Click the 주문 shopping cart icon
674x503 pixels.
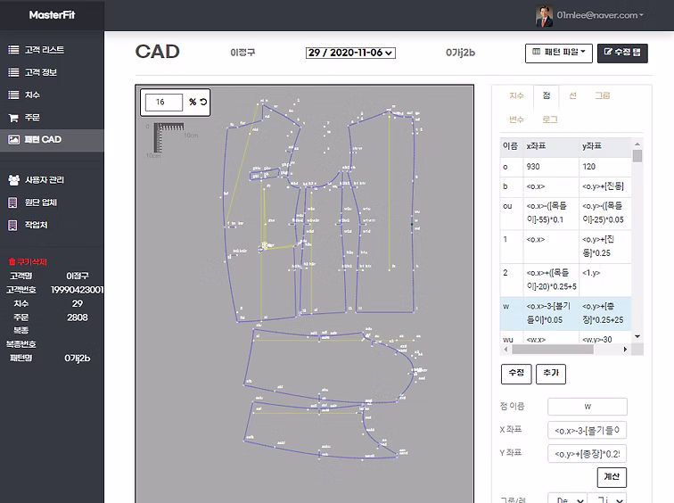pos(13,118)
